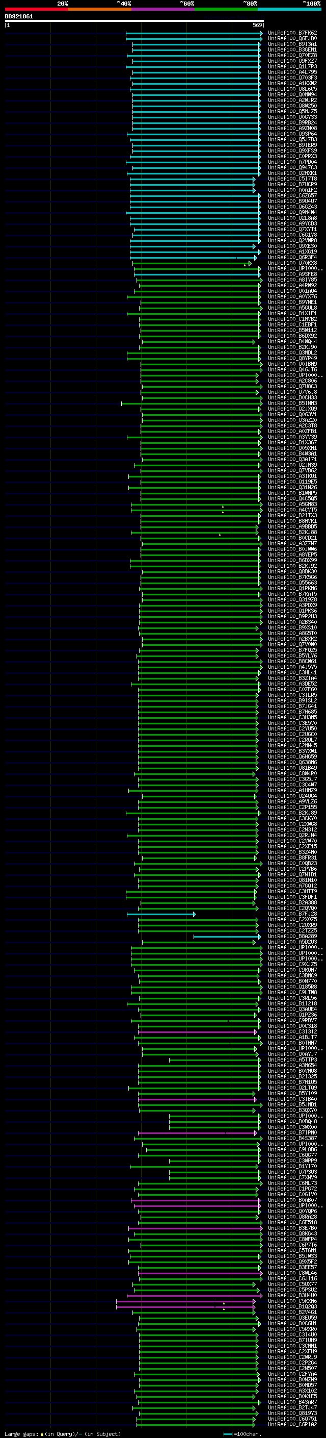Screen dimensions: 326x1438
Task: Select hit label UniRef100_B7IPM0
Action: tap(292, 1132)
